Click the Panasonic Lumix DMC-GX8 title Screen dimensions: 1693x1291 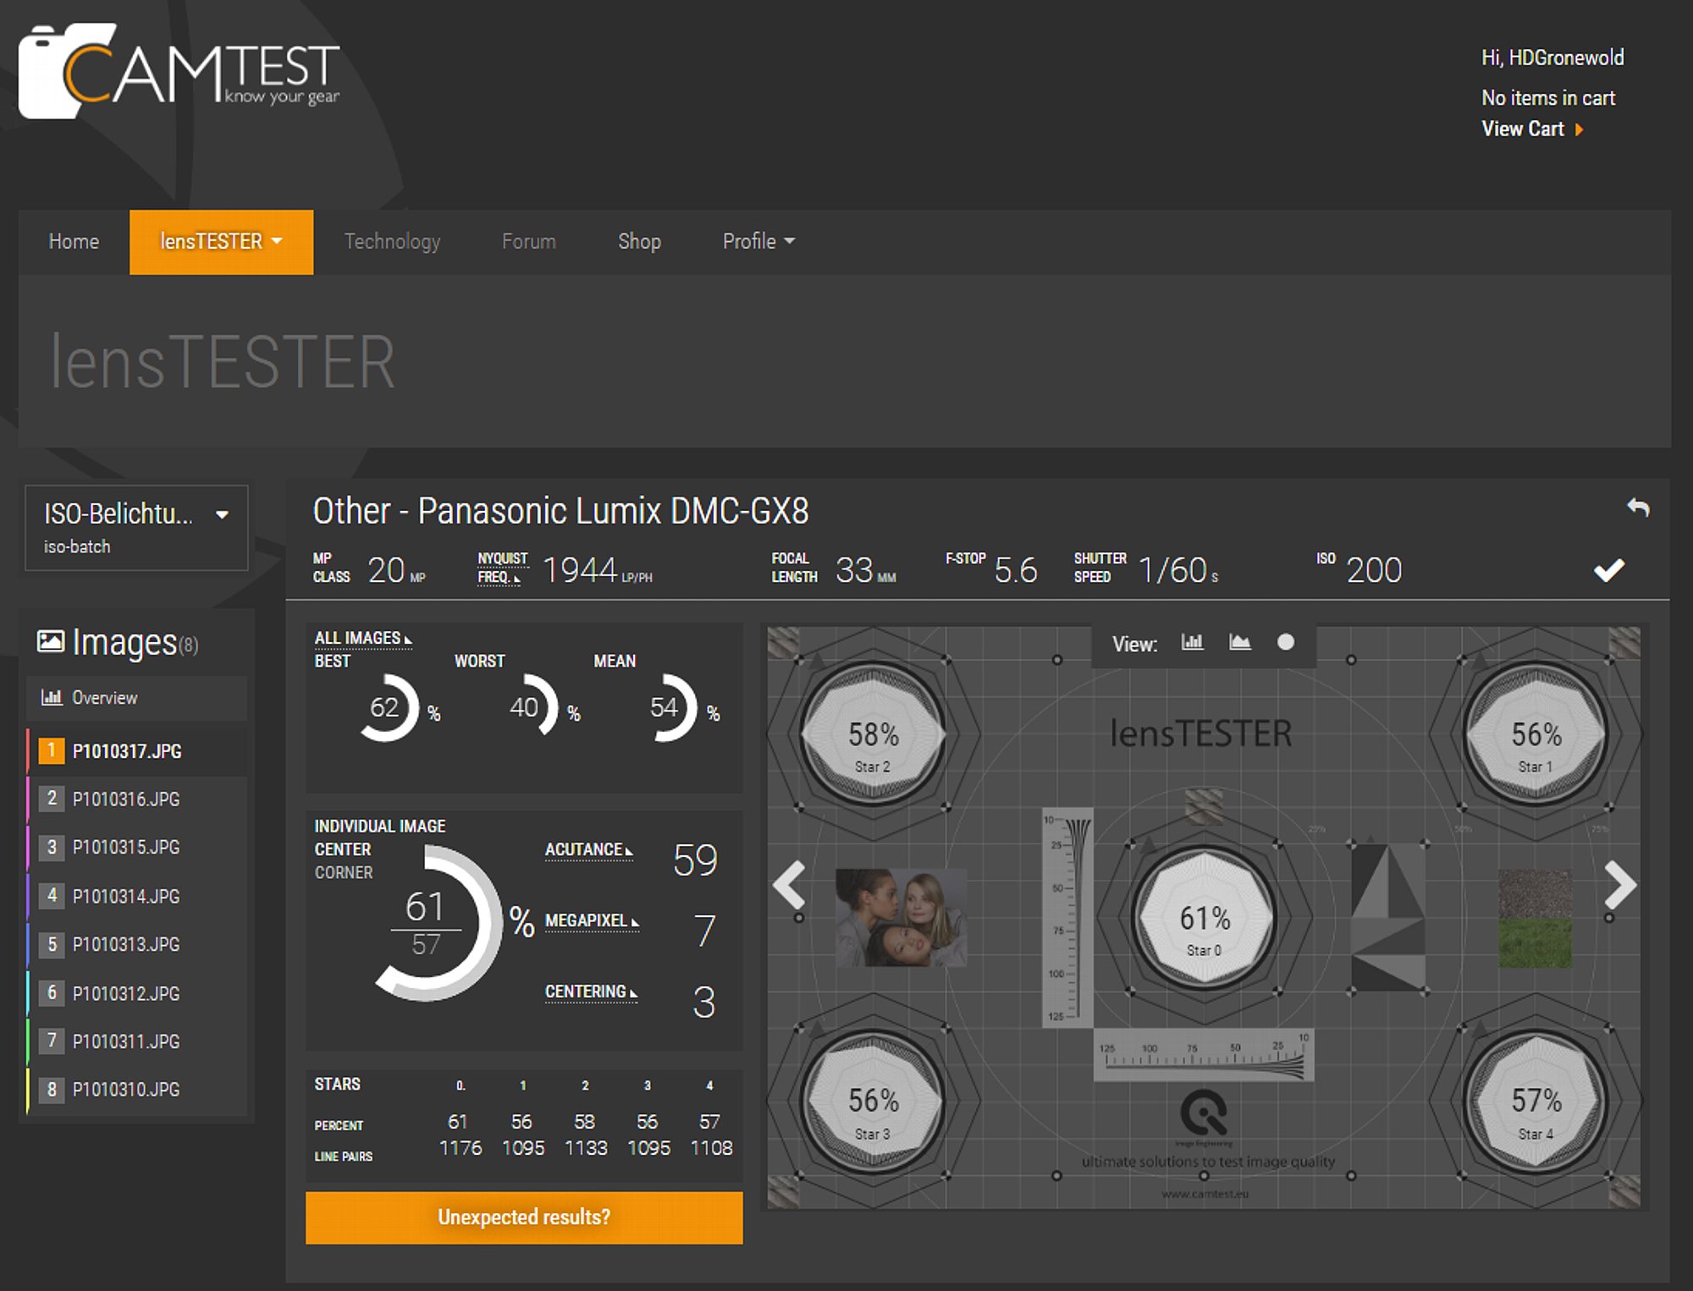coord(561,511)
